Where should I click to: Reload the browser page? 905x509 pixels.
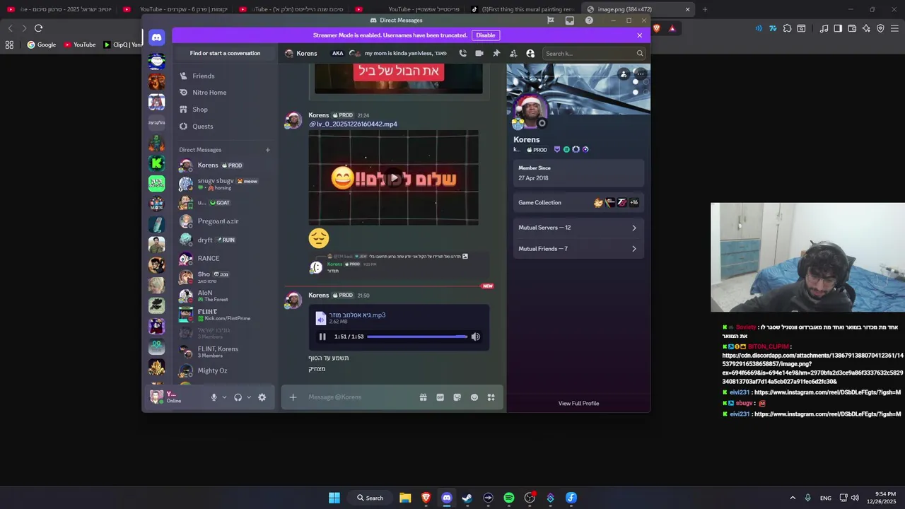38,28
